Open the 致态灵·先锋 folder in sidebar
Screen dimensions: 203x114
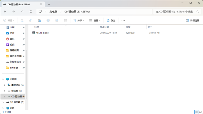point(16,56)
